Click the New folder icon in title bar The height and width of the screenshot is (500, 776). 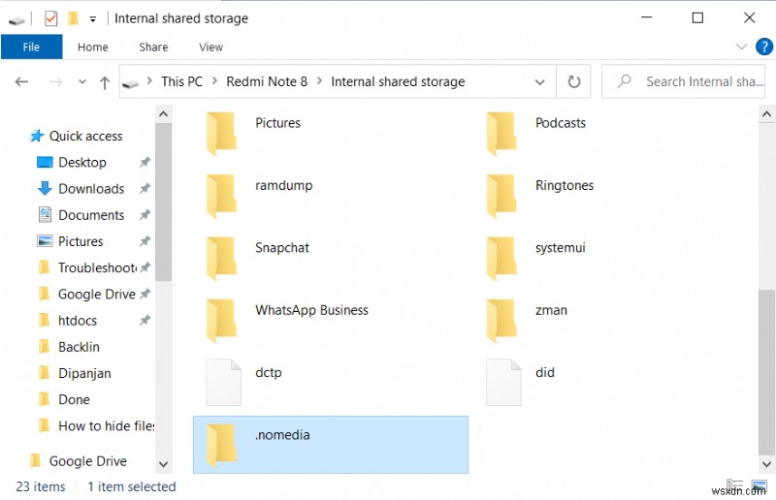coord(74,18)
